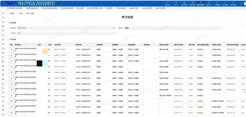Click the theory exam date 2026-07-13

pos(178,113)
